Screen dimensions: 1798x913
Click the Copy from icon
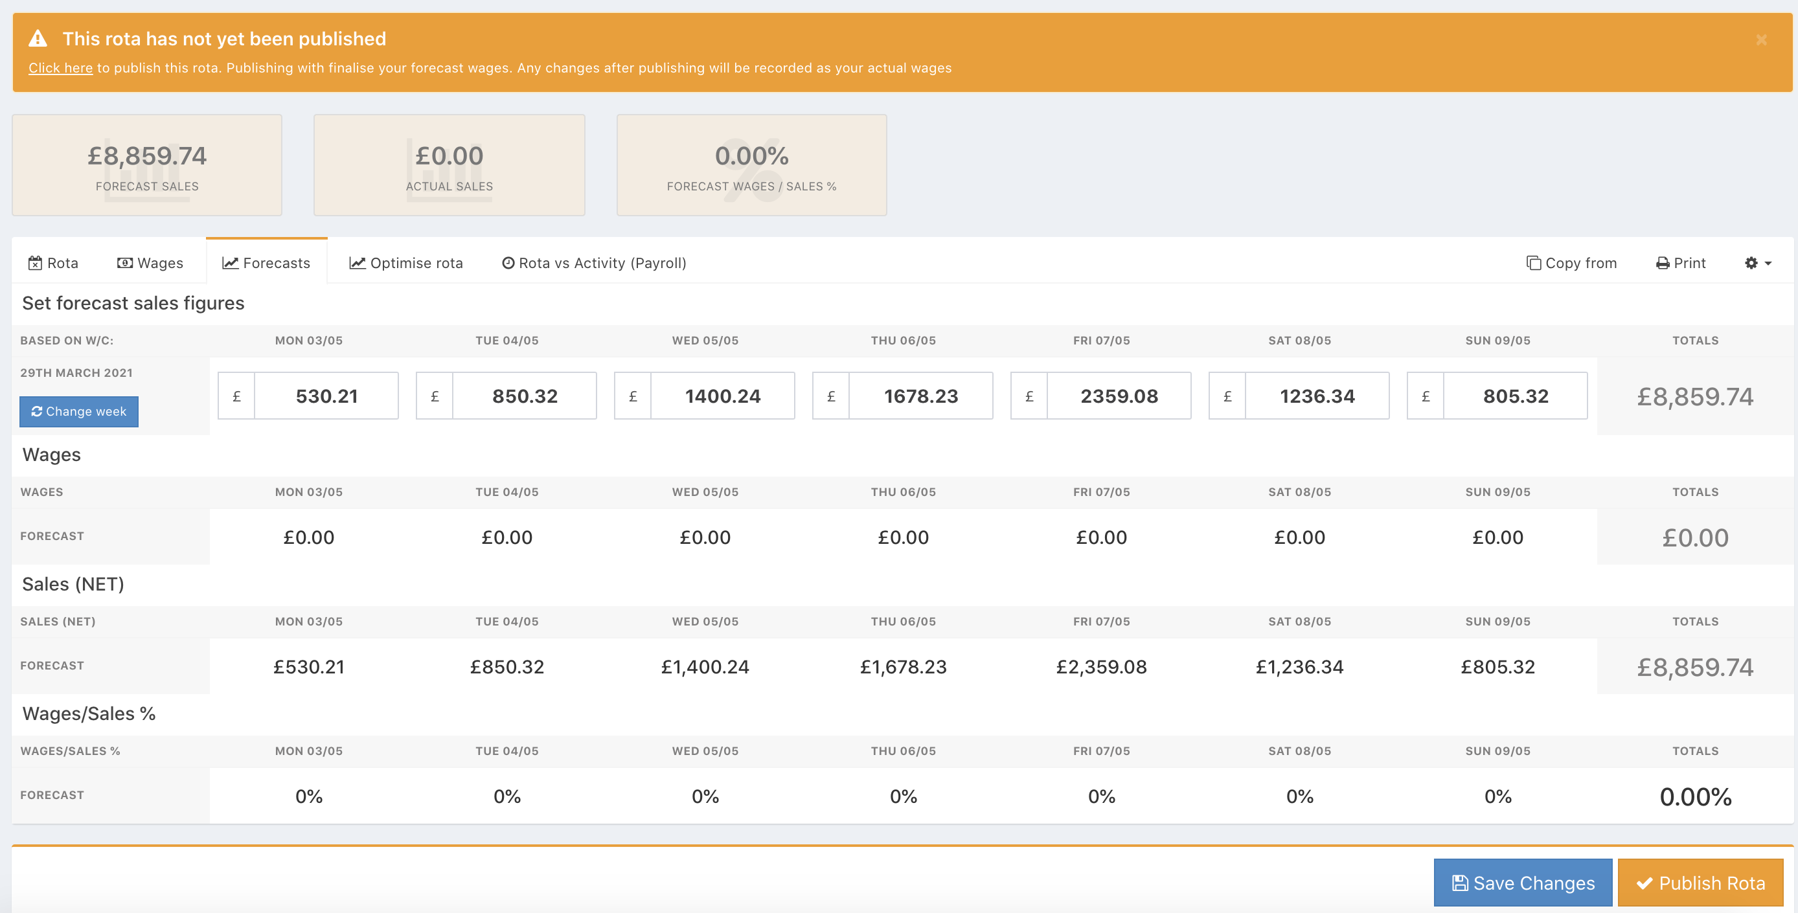[1534, 263]
